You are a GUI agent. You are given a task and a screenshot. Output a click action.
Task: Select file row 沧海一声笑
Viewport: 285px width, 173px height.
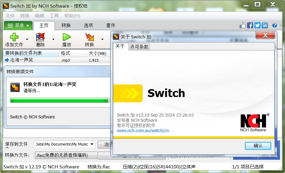point(57,60)
